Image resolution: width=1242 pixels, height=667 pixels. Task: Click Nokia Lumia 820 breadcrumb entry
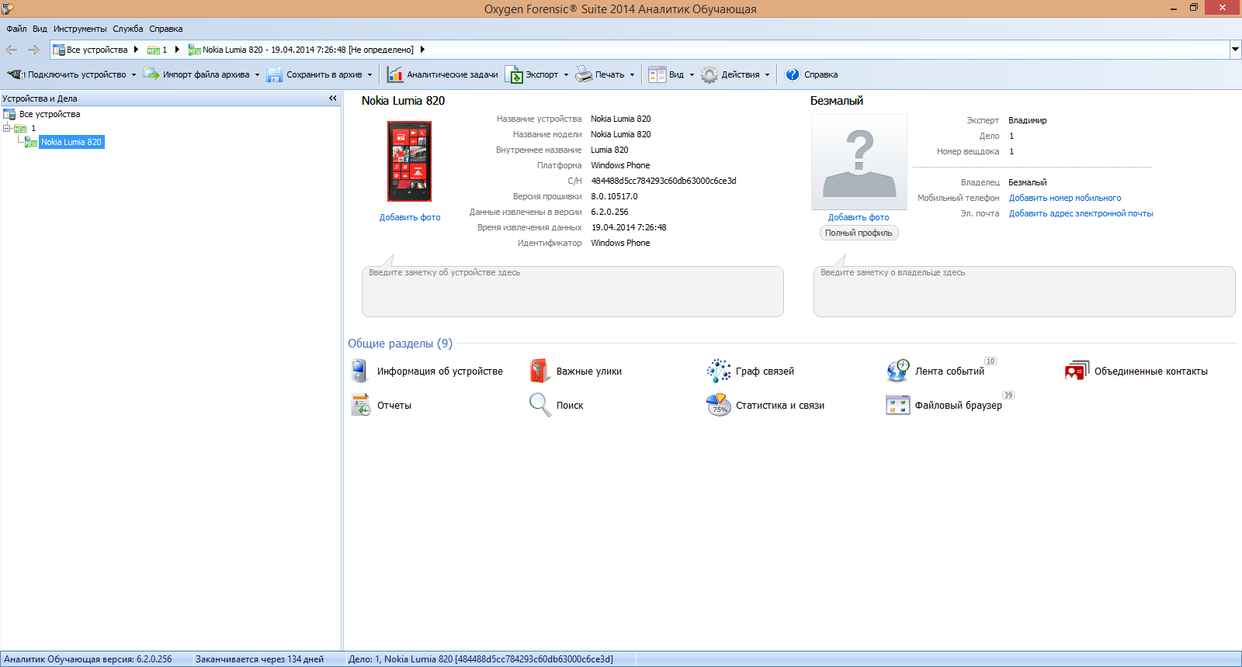click(308, 50)
